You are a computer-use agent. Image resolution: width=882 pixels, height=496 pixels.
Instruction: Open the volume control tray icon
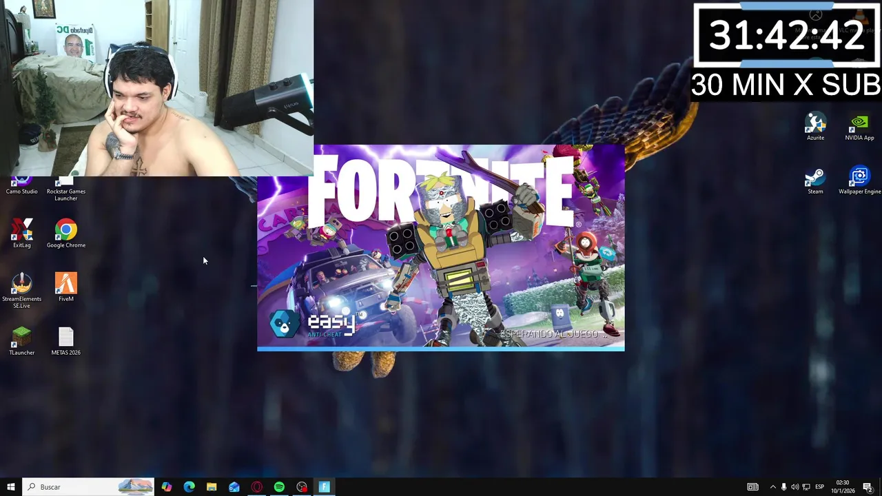tap(794, 487)
